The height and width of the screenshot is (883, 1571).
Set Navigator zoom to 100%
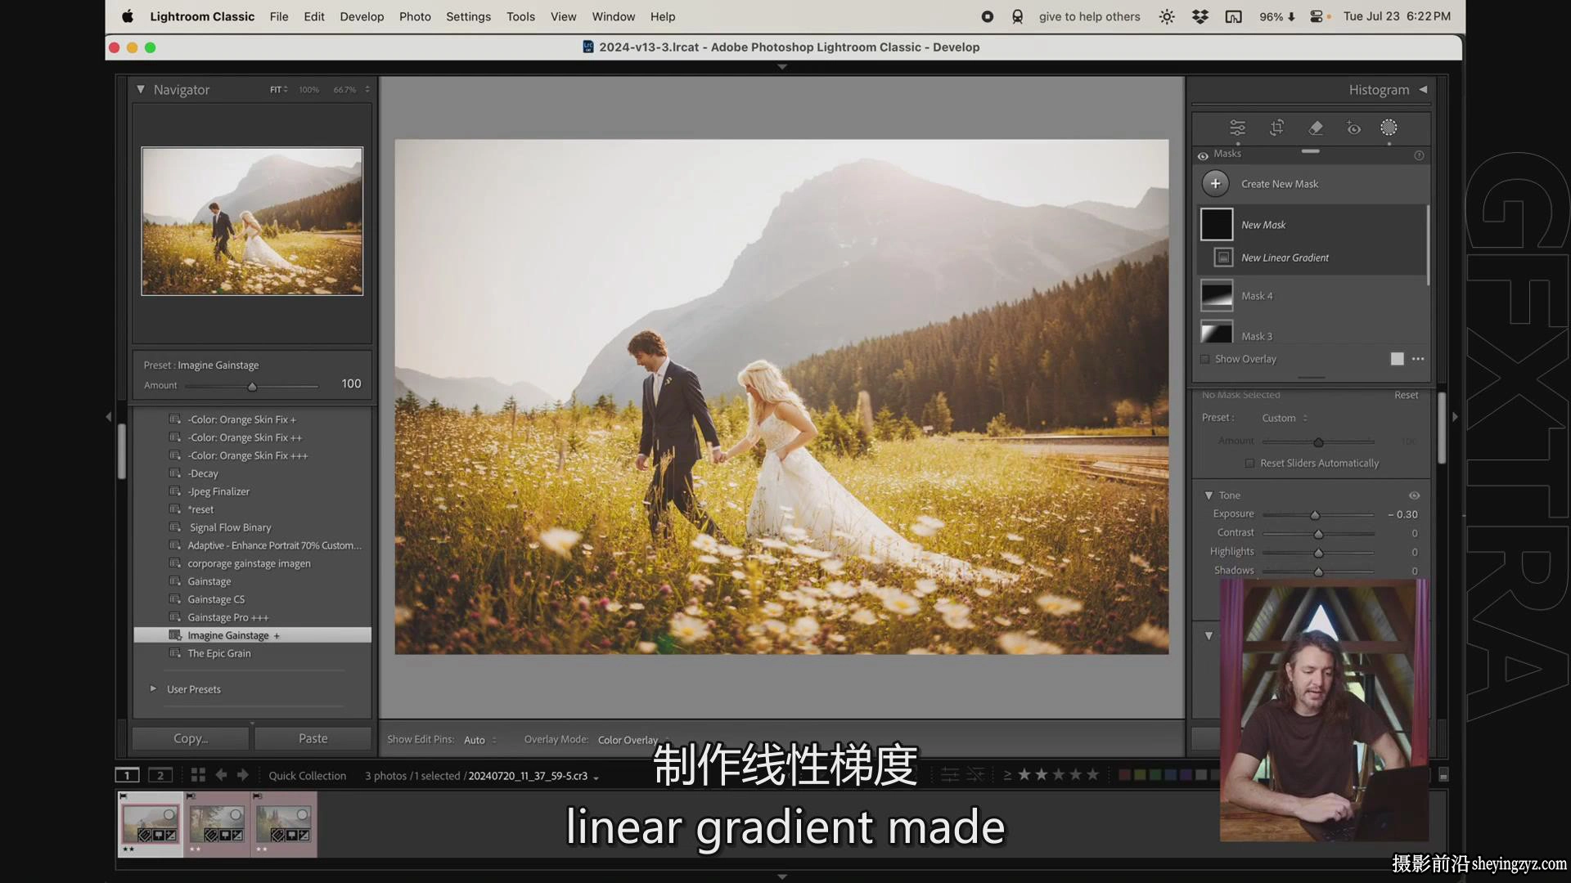pos(308,90)
